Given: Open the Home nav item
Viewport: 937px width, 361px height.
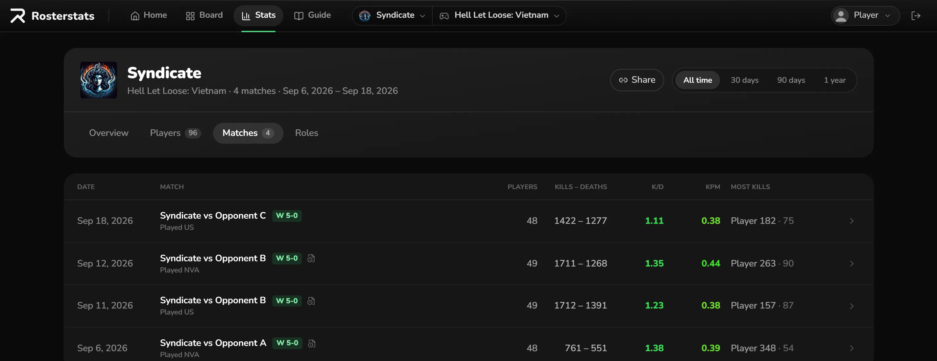Looking at the screenshot, I should pos(148,15).
